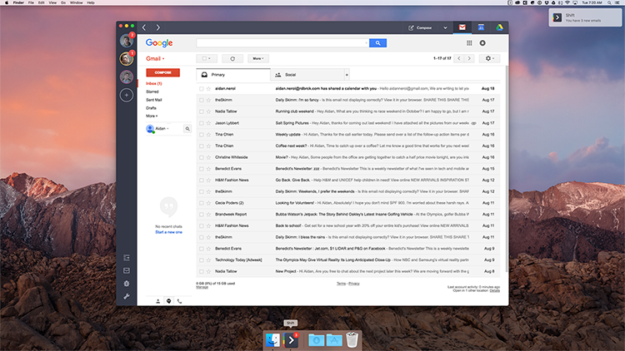The image size is (625, 351).
Task: Open Google Drive from Shift top bar
Action: coord(499,27)
